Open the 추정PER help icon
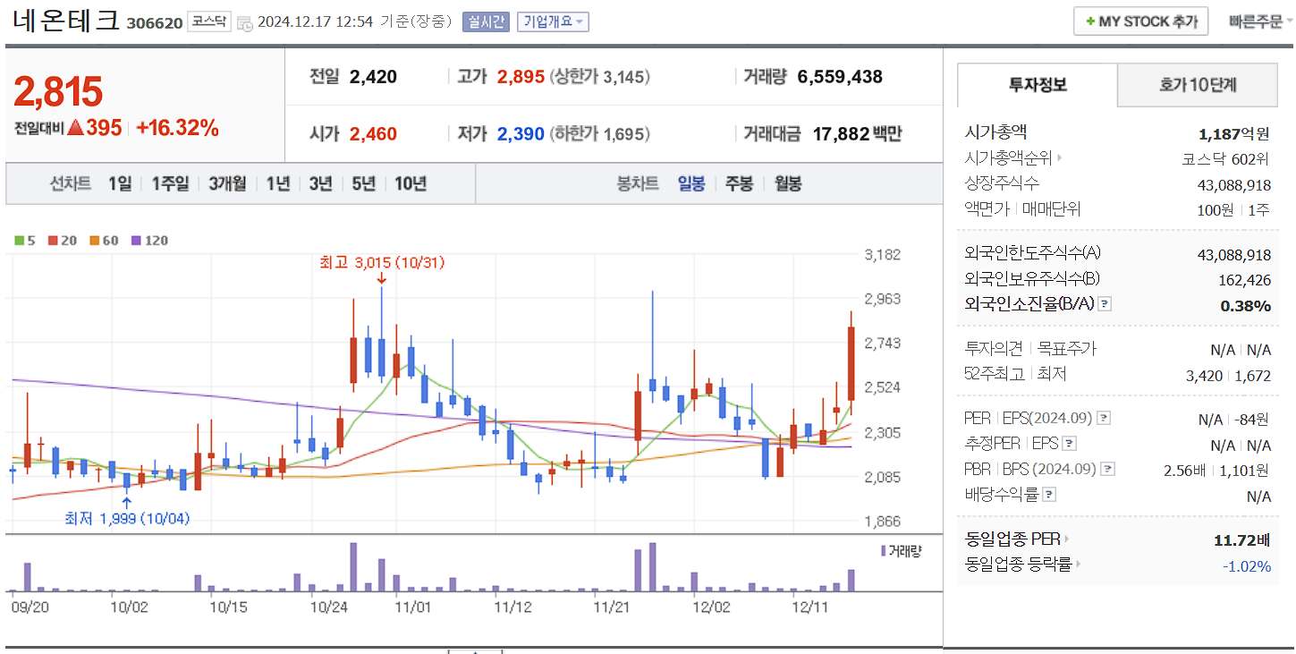This screenshot has height=654, width=1296. [1069, 444]
